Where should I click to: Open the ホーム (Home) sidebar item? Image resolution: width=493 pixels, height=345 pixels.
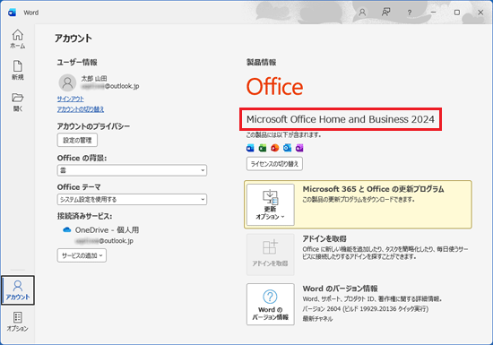pyautogui.click(x=18, y=39)
